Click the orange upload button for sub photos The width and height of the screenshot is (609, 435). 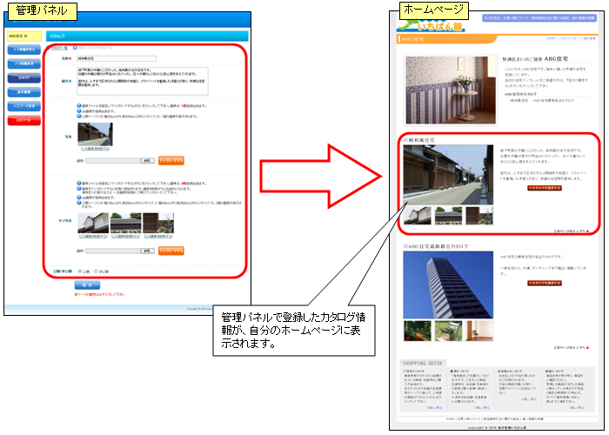(x=171, y=251)
